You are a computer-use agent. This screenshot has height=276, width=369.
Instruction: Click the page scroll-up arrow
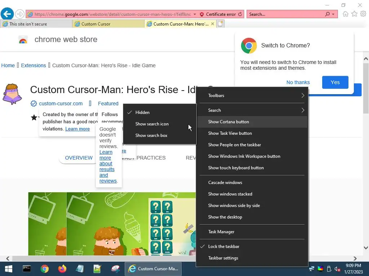point(366,59)
